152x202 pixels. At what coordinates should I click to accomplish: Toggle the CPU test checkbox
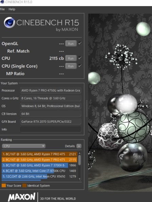click(x=80, y=58)
